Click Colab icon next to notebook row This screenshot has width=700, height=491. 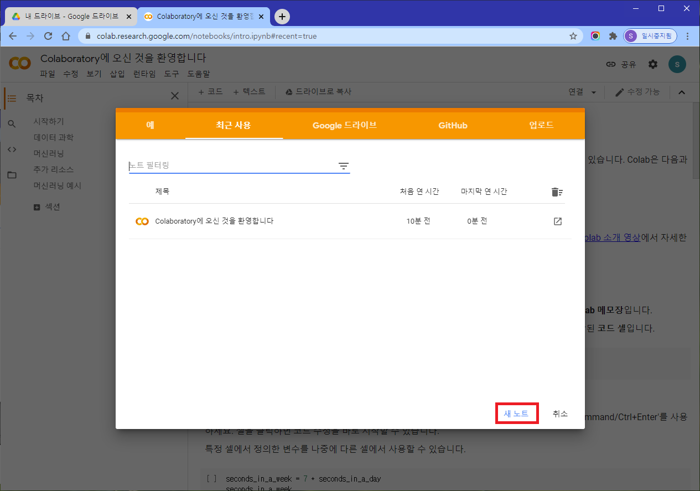[x=142, y=221]
